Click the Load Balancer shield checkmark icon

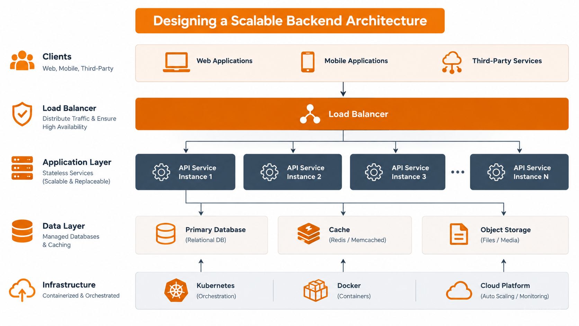(22, 114)
